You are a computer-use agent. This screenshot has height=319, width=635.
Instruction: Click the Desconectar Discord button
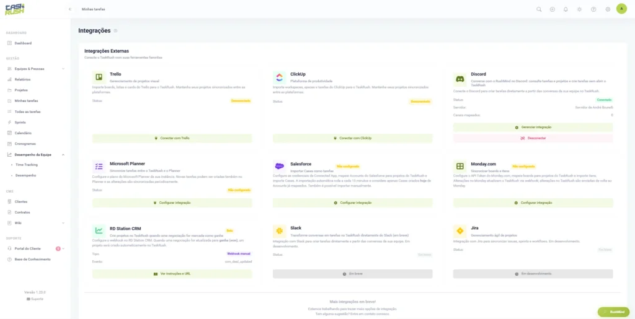click(x=533, y=138)
